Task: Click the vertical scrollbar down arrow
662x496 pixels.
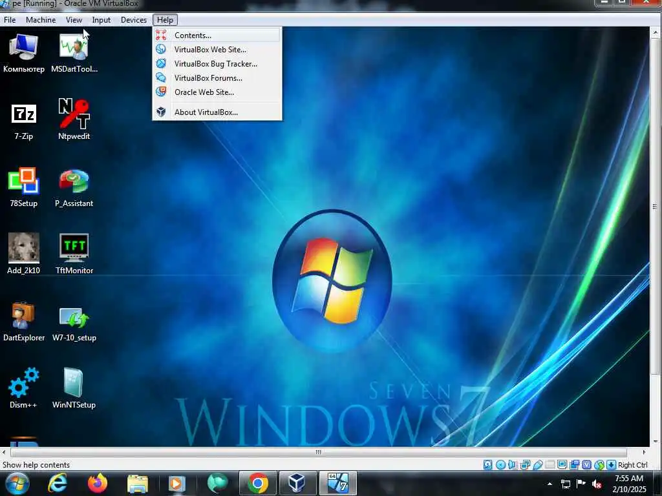Action: click(x=656, y=442)
